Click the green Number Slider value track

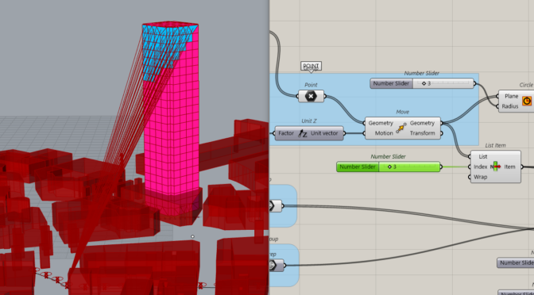point(409,167)
